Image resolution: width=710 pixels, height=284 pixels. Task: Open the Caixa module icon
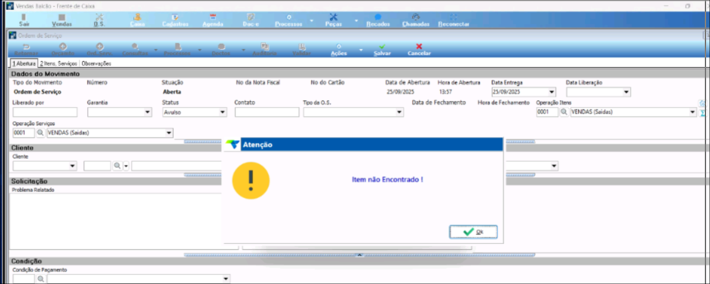coord(137,18)
